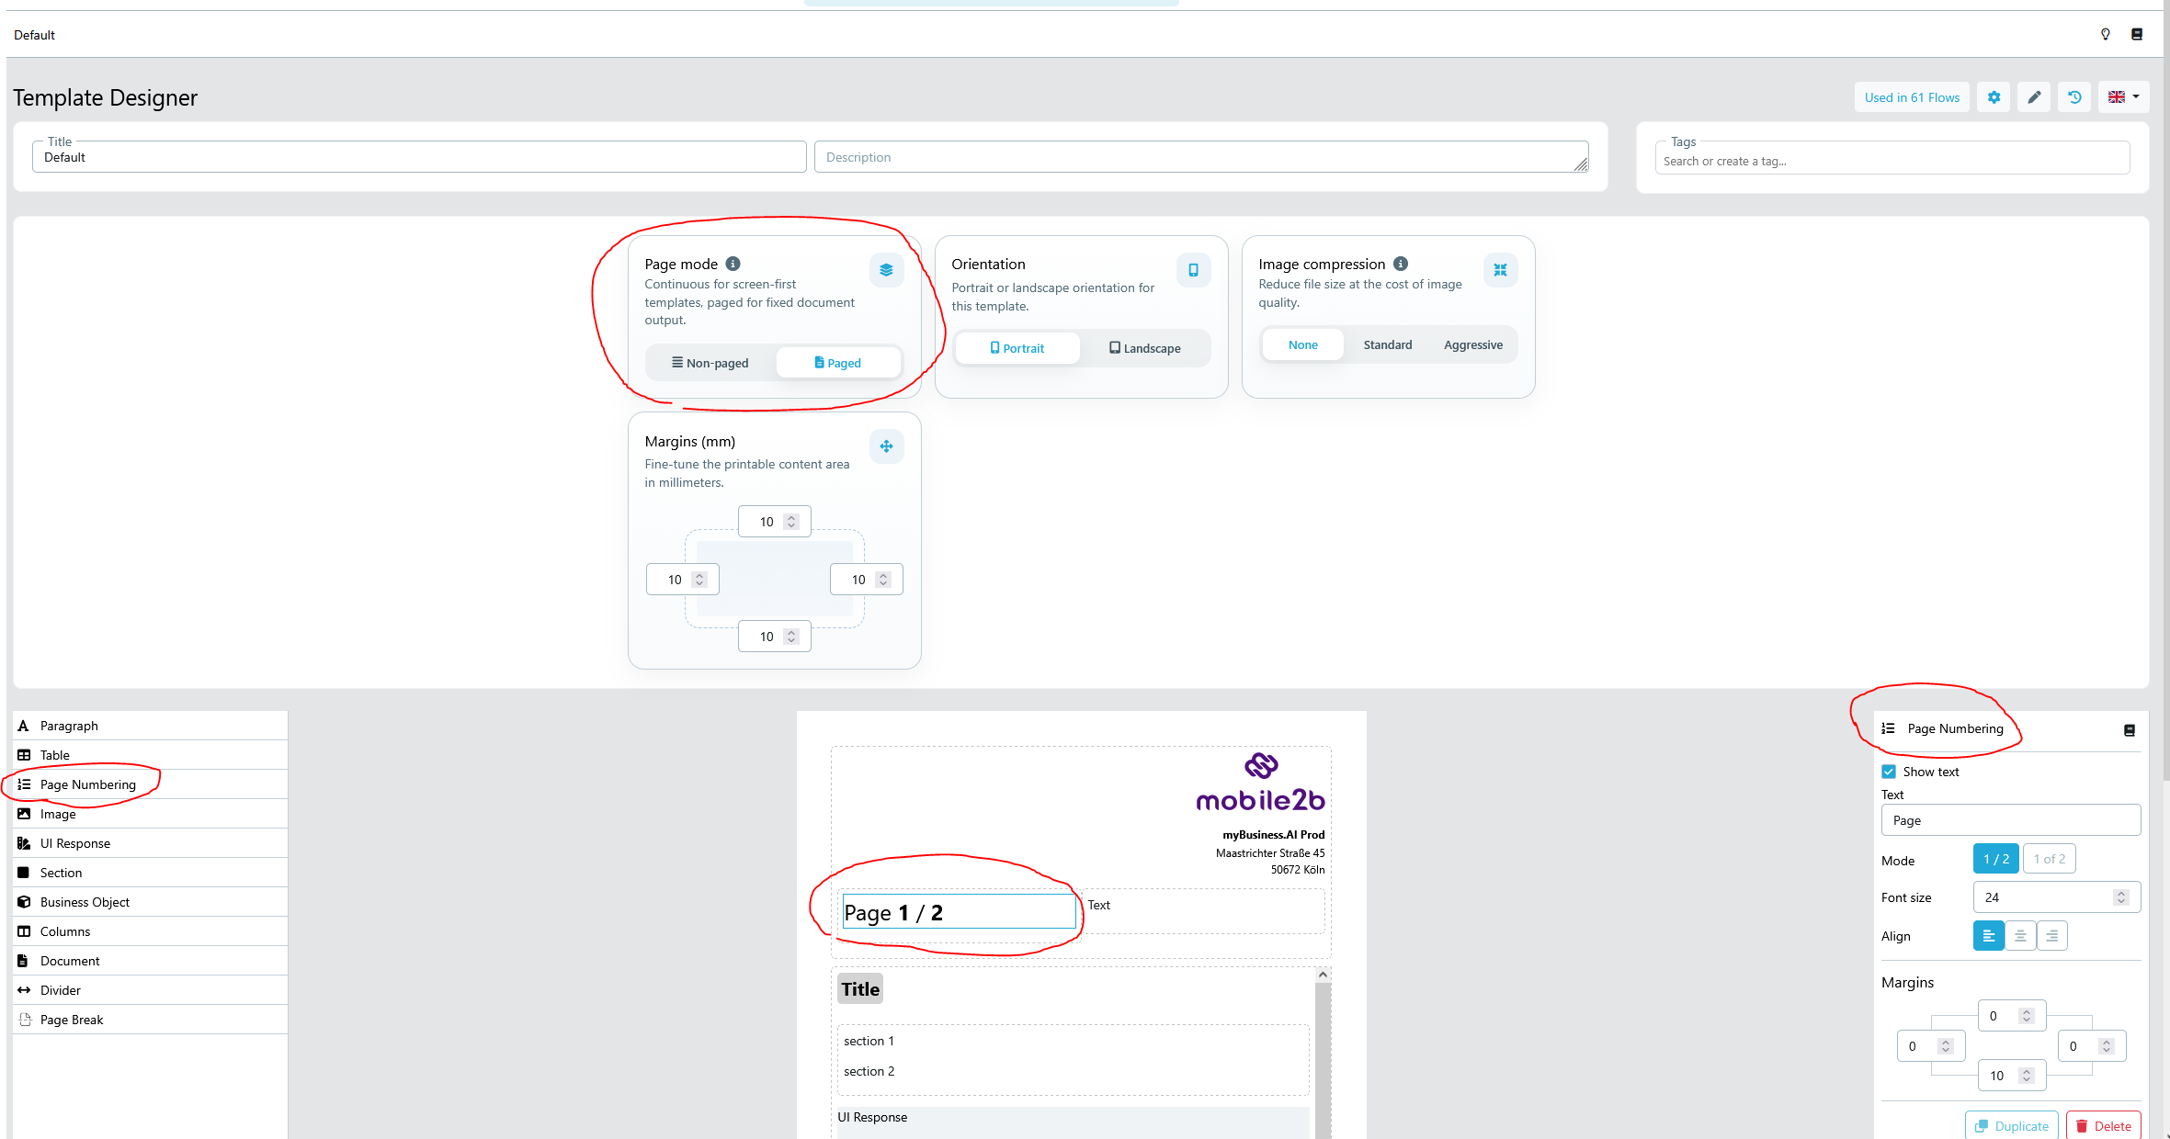Click the pencil edit icon
This screenshot has height=1139, width=2170.
[x=2035, y=97]
